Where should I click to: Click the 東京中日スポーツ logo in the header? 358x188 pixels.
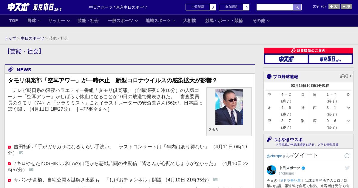pyautogui.click(x=47, y=7)
